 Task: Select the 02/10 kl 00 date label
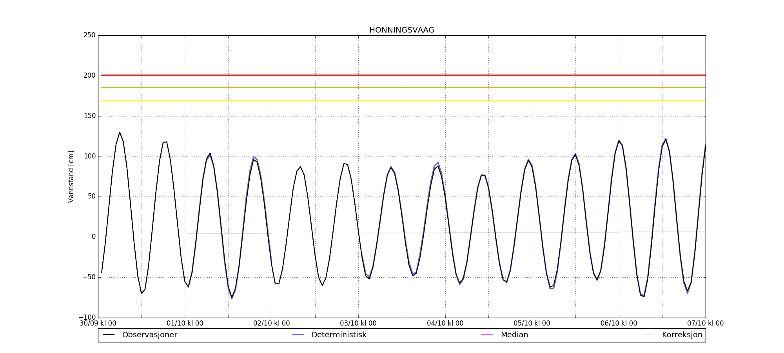tap(272, 324)
